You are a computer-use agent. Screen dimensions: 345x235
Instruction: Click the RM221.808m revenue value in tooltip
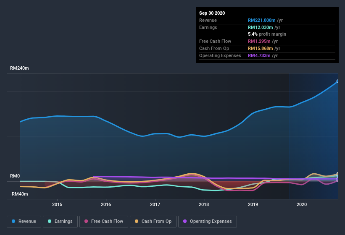coord(262,20)
